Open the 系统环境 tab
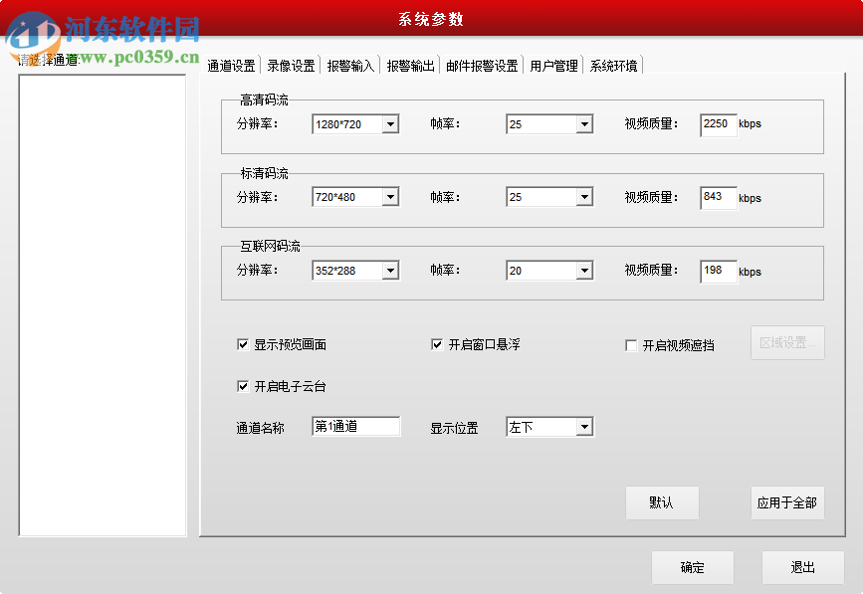The image size is (863, 594). click(x=611, y=64)
